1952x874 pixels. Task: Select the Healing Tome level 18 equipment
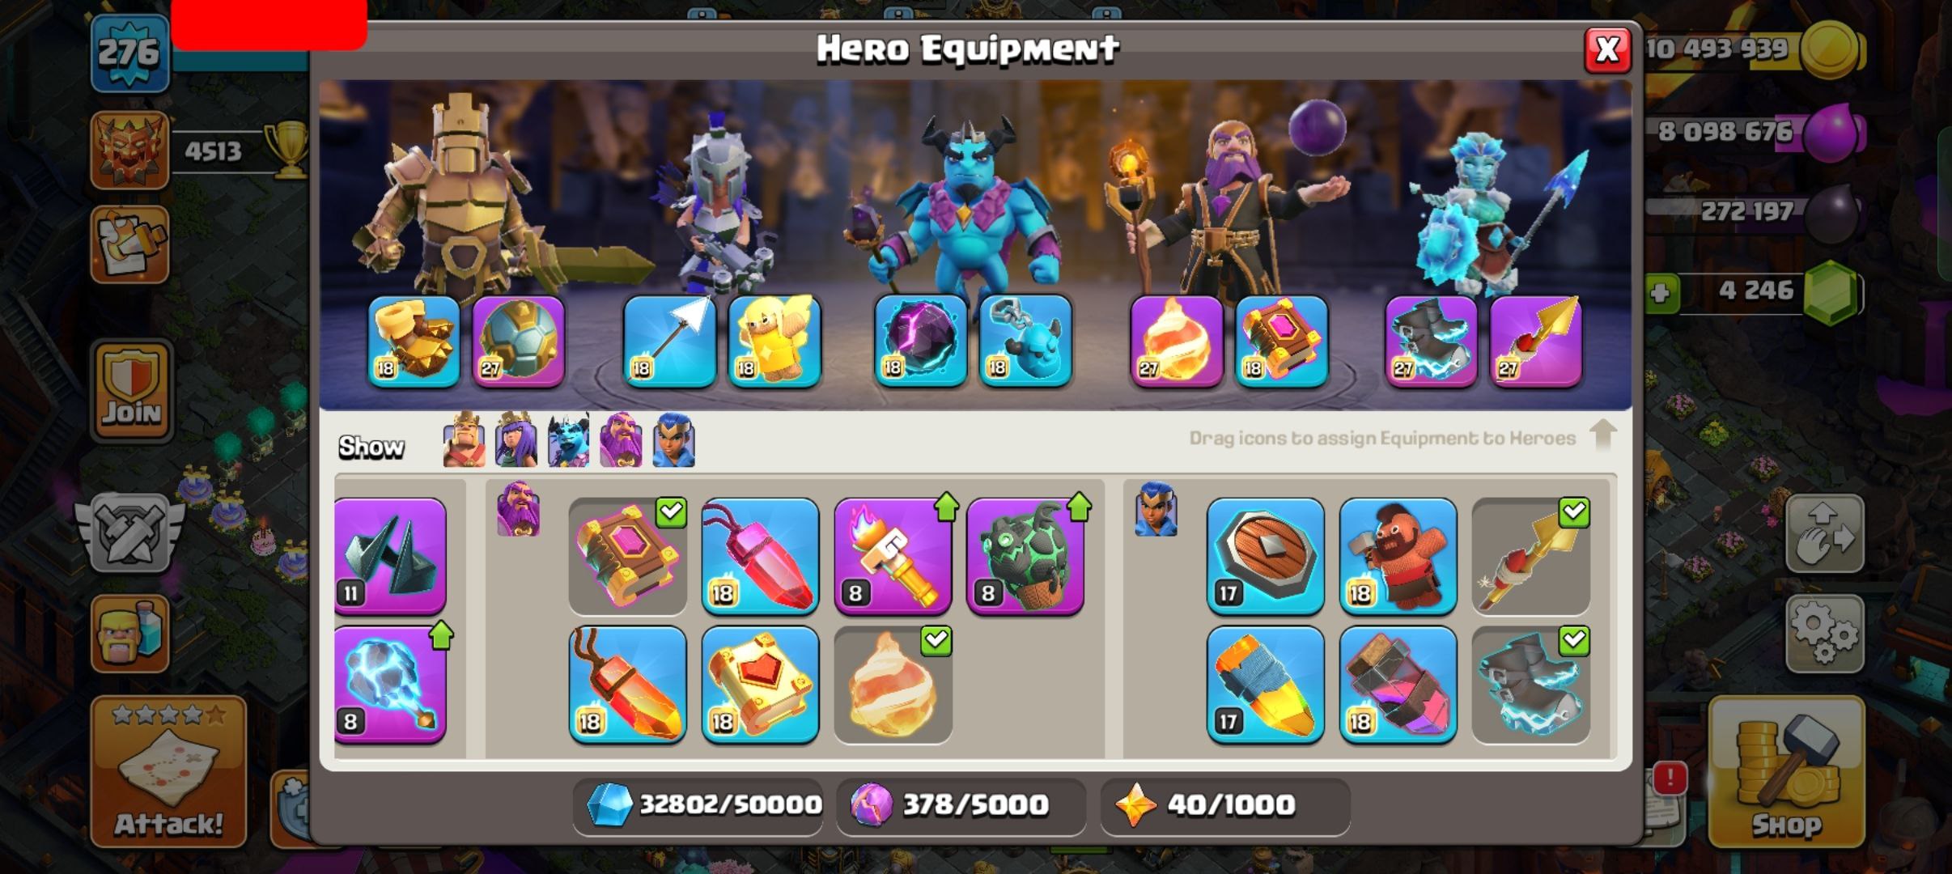click(x=760, y=685)
